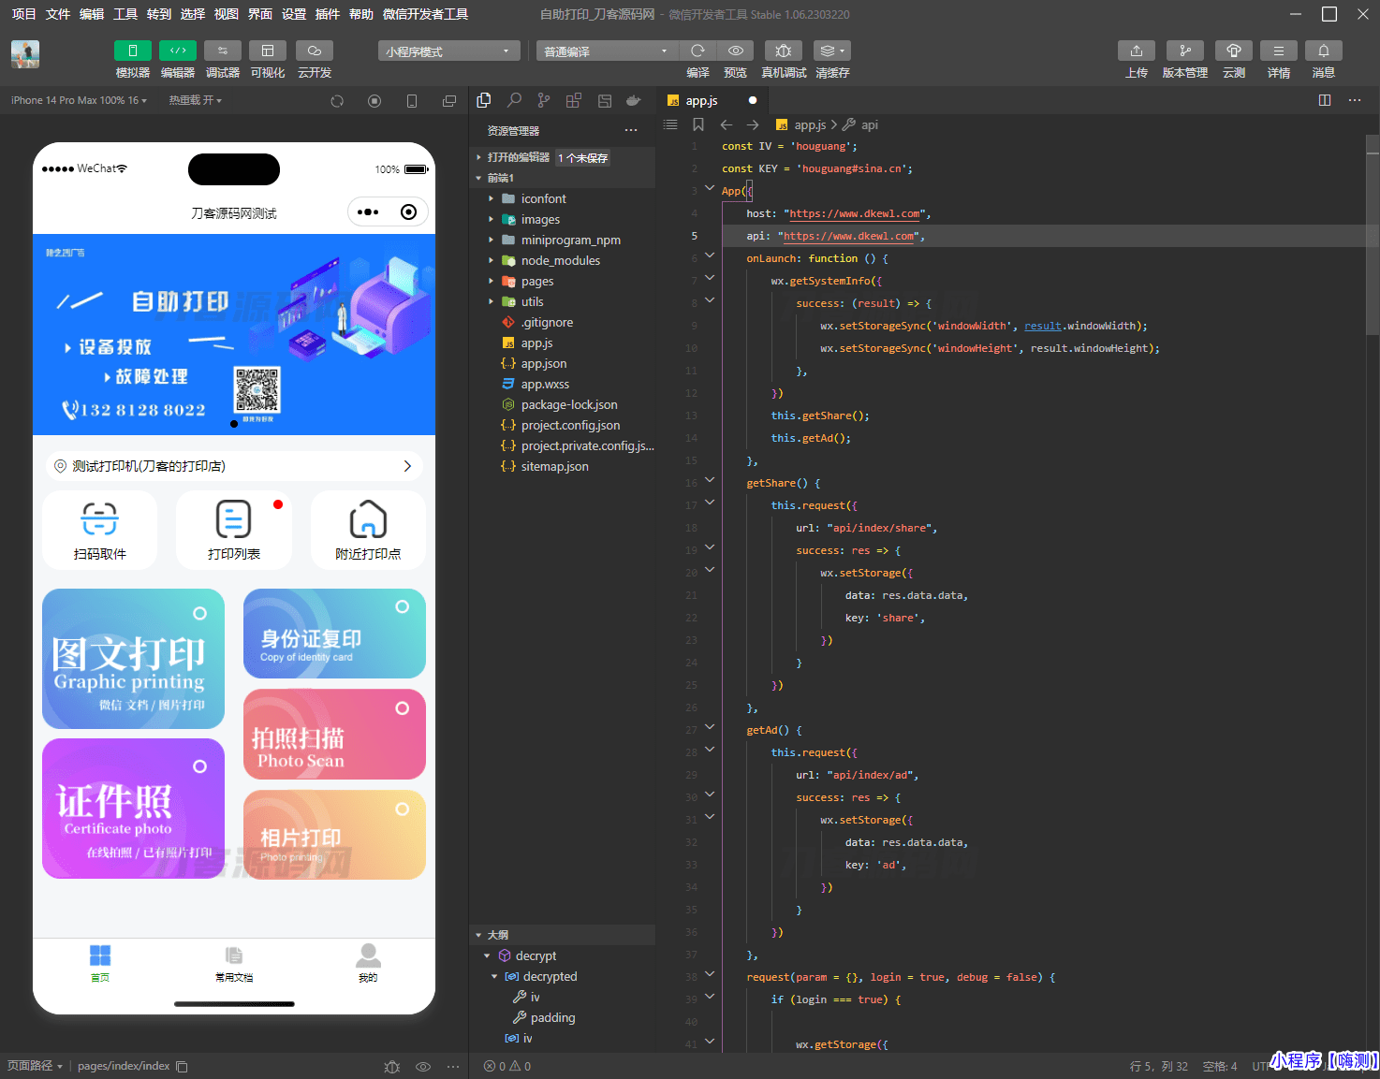This screenshot has width=1380, height=1079.
Task: Open the compile mode dropdown (普通编译)
Action: (607, 51)
